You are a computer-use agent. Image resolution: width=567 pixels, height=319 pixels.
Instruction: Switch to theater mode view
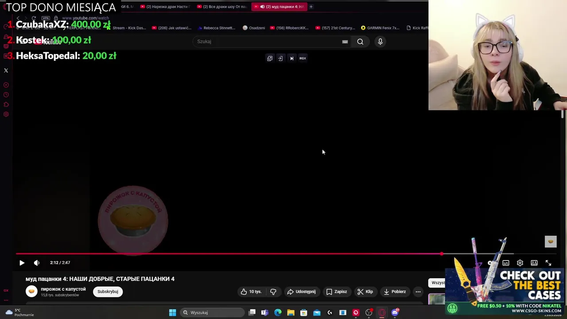tap(534, 263)
